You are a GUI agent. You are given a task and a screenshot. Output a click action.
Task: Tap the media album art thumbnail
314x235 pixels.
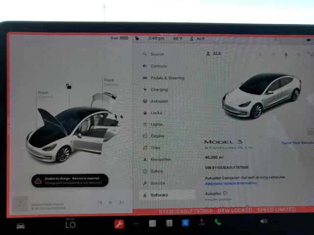point(20,204)
